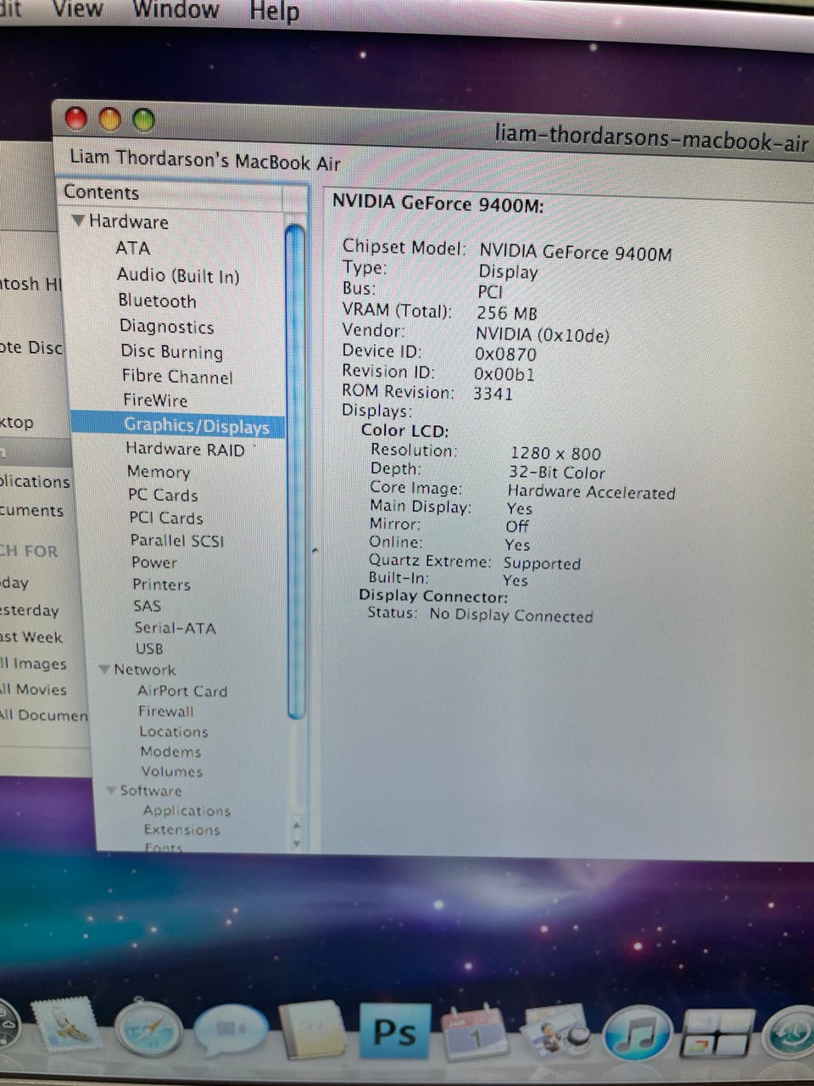Image resolution: width=814 pixels, height=1086 pixels.
Task: Click All Movies in Finder sidebar
Action: coord(34,689)
